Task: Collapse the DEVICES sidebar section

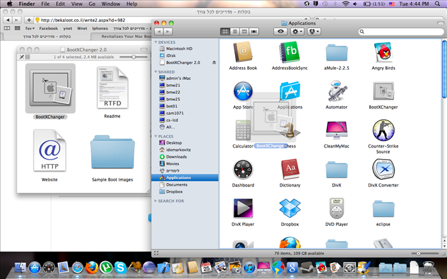Action: coord(156,42)
